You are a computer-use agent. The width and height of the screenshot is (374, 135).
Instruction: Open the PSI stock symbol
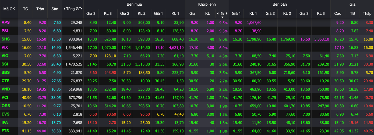pos(5,31)
